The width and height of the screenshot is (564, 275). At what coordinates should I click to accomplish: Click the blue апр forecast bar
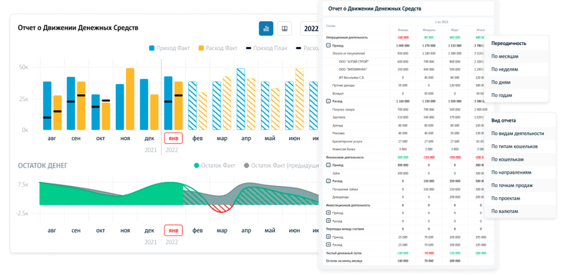coord(241,99)
